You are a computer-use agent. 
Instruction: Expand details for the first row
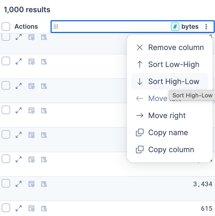19,37
